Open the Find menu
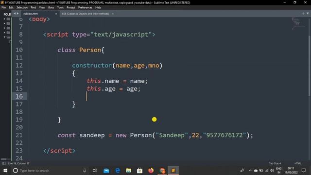Image resolution: width=311 pixels, height=175 pixels. tap(33, 8)
